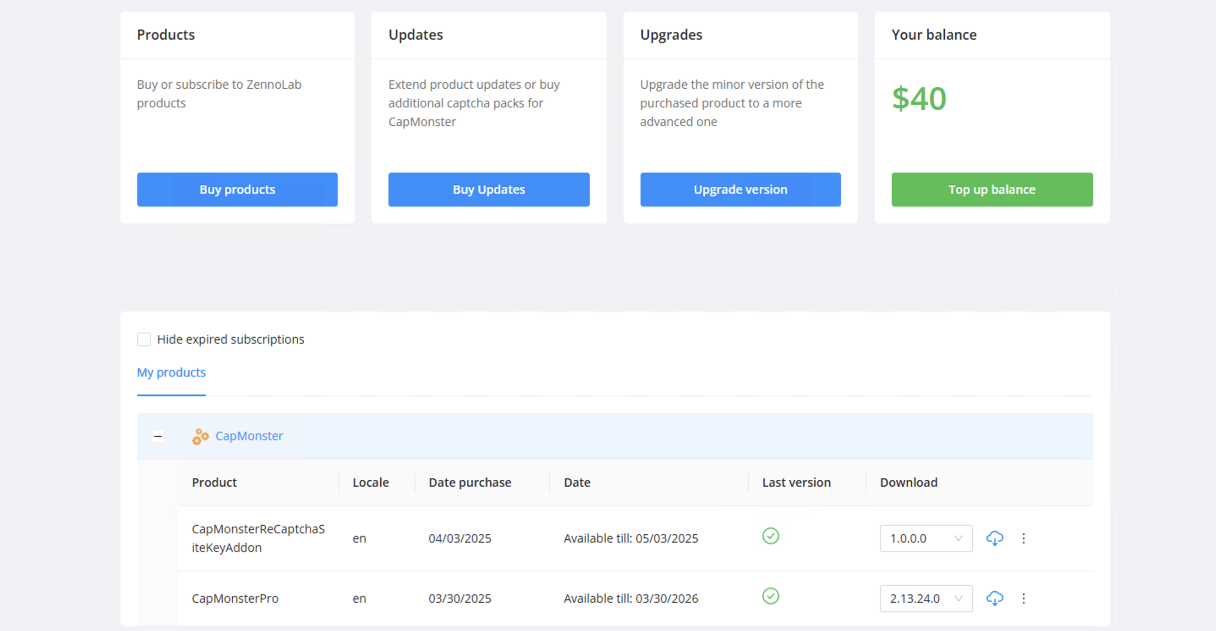Click the en locale for CapMonsterPro
Viewport: 1216px width, 631px height.
point(359,598)
